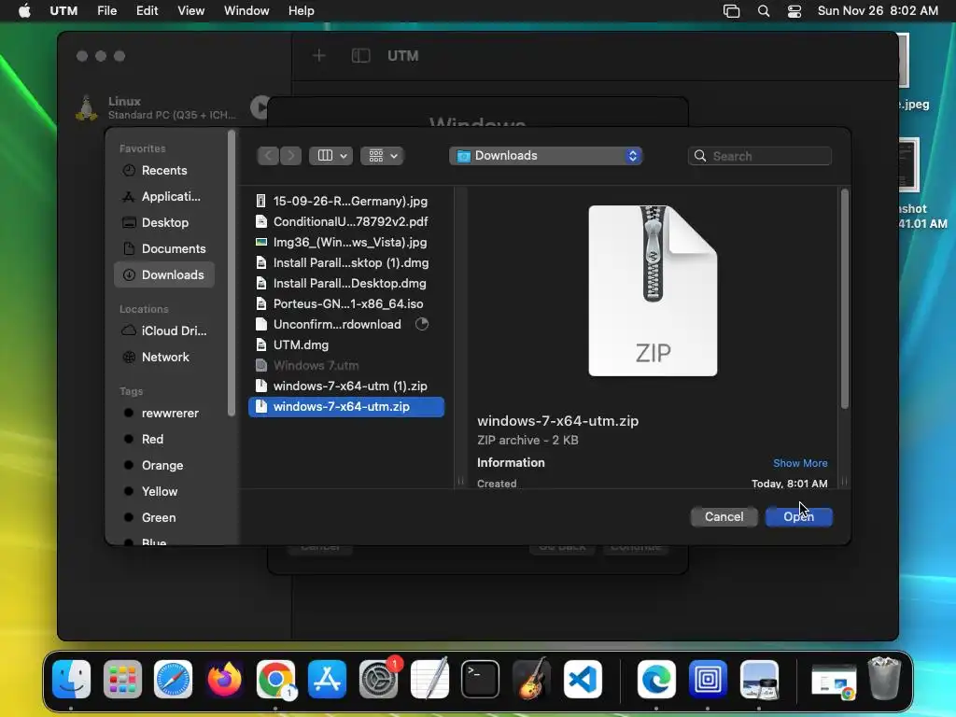Select Recents in the sidebar
This screenshot has height=717, width=956.
[x=164, y=171]
